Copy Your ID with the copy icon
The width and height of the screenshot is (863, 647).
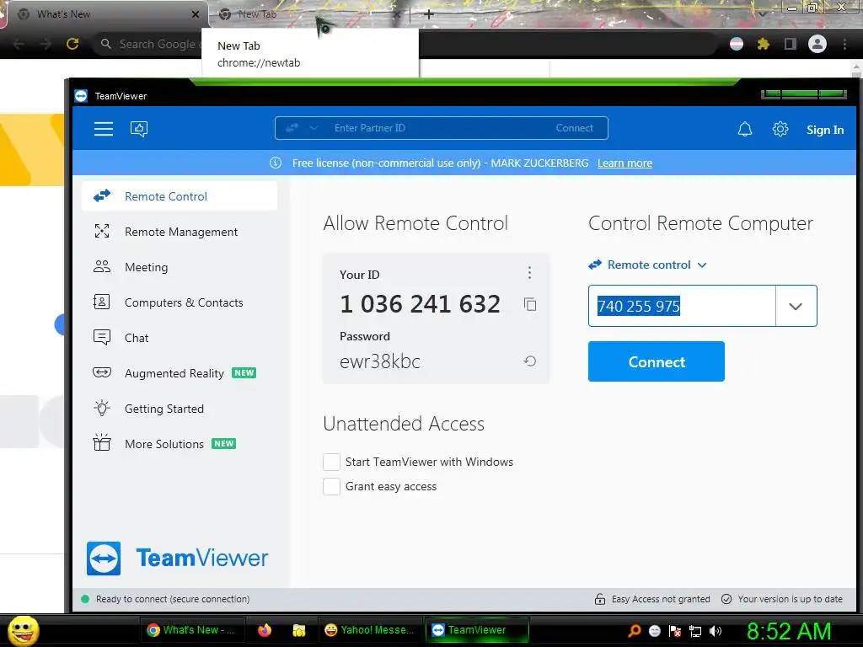pos(530,304)
